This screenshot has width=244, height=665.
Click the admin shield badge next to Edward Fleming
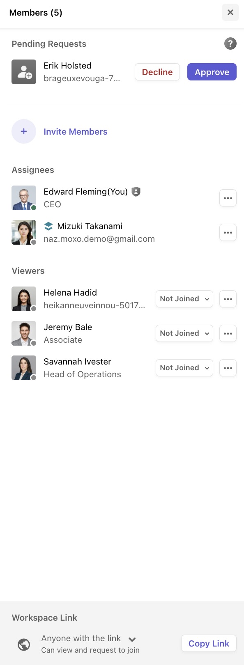tap(136, 191)
